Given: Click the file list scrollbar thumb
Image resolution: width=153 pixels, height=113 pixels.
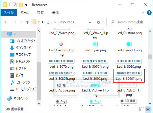Looking at the screenshot, I should pos(150,57).
